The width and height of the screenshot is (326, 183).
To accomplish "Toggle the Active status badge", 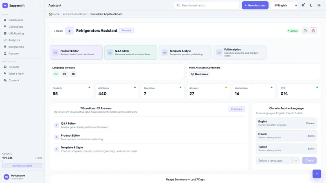I will [293, 31].
